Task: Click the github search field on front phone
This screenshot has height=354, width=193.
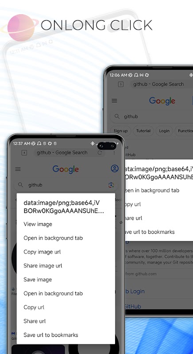Action: pos(66,185)
